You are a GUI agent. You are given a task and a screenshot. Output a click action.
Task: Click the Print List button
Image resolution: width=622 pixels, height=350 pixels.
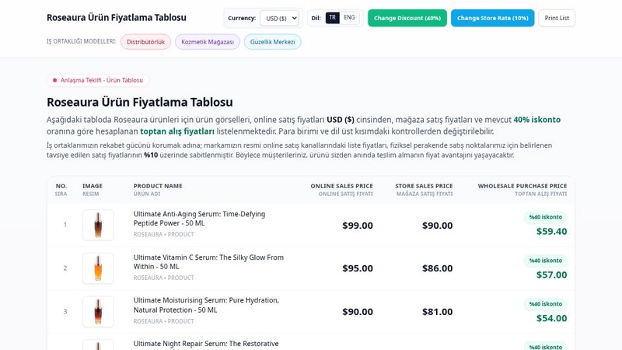(557, 18)
